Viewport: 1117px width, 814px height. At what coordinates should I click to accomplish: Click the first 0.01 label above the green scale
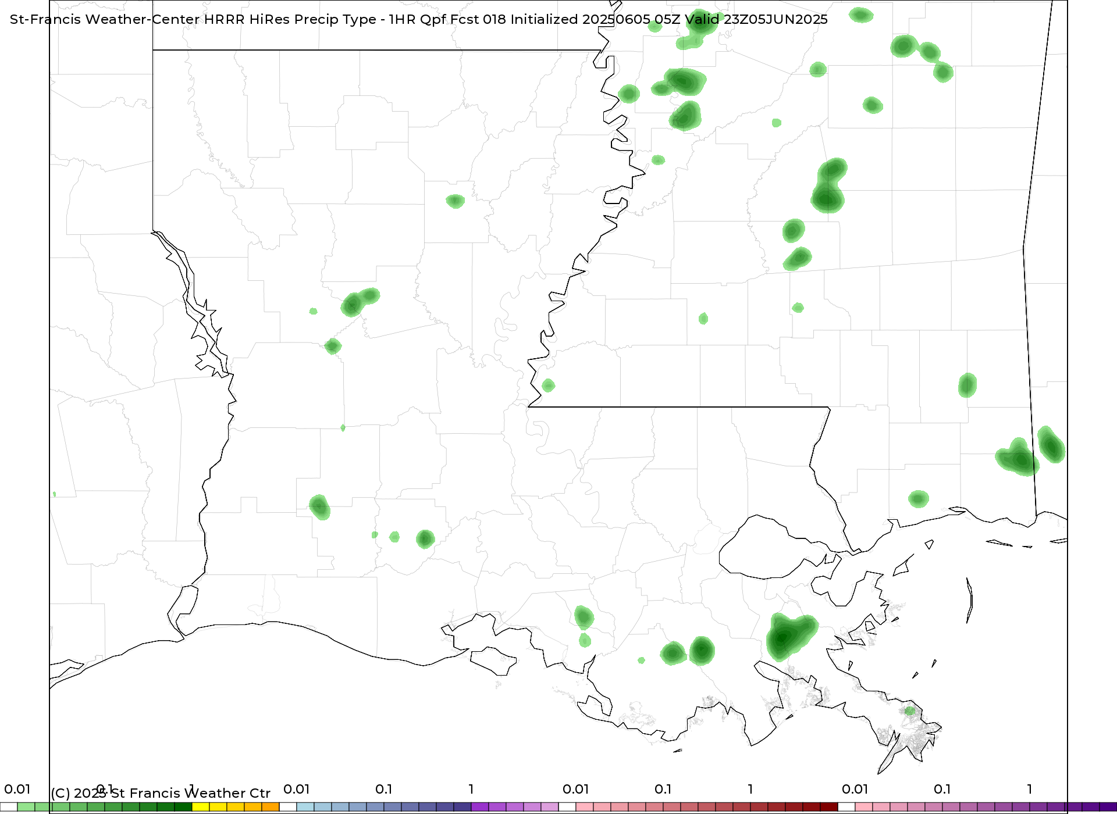click(x=17, y=789)
